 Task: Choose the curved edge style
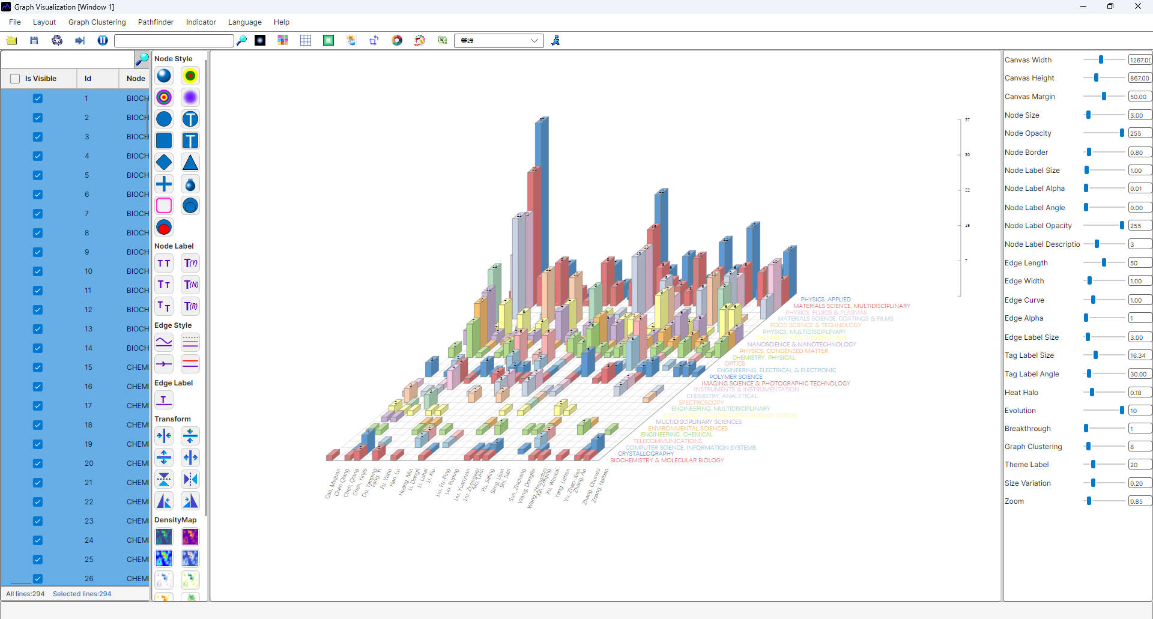pyautogui.click(x=164, y=343)
